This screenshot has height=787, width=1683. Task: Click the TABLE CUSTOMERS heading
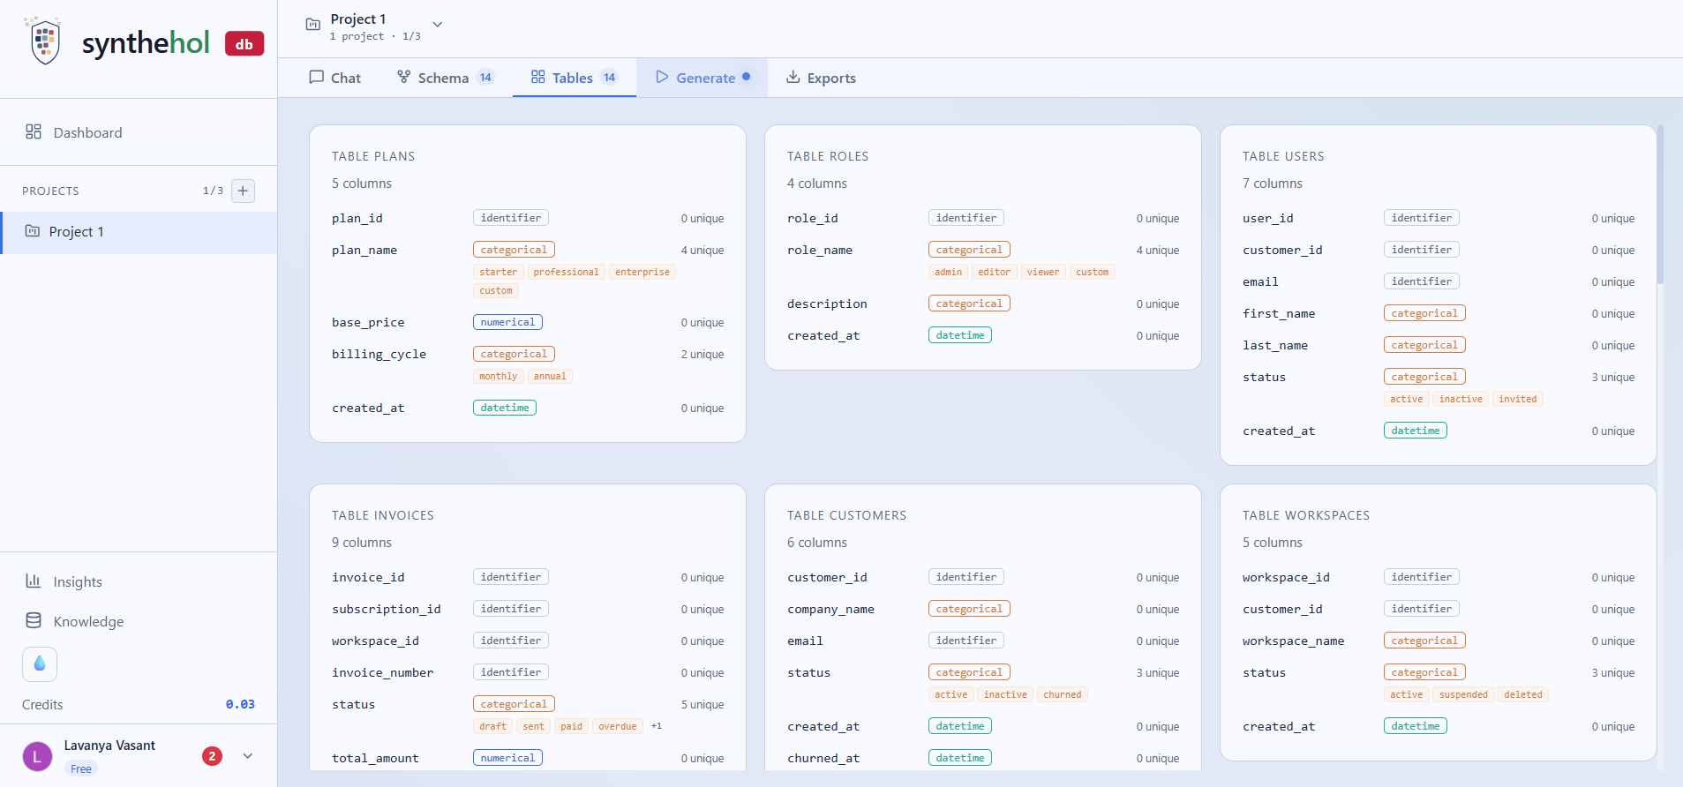(x=847, y=515)
